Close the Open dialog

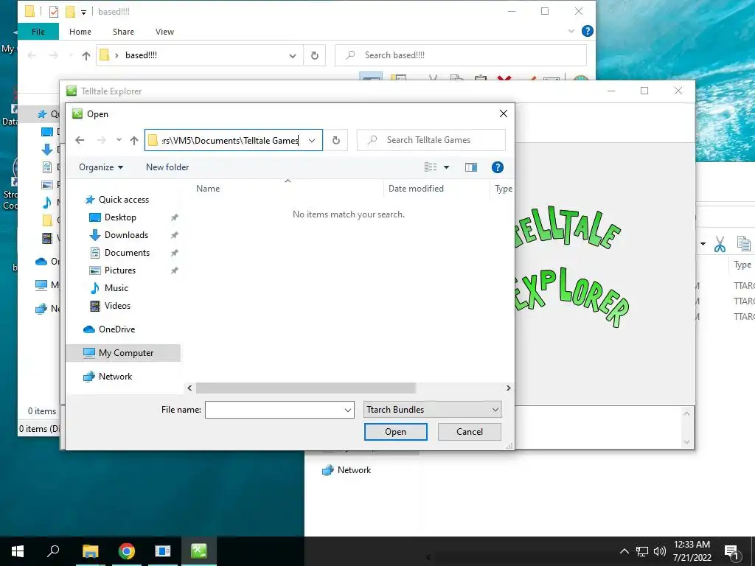tap(503, 113)
